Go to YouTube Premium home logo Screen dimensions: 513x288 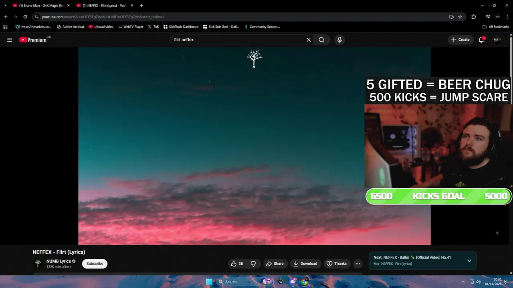[x=33, y=40]
